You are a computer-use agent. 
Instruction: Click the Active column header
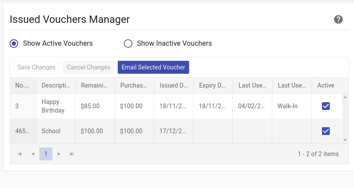[326, 85]
